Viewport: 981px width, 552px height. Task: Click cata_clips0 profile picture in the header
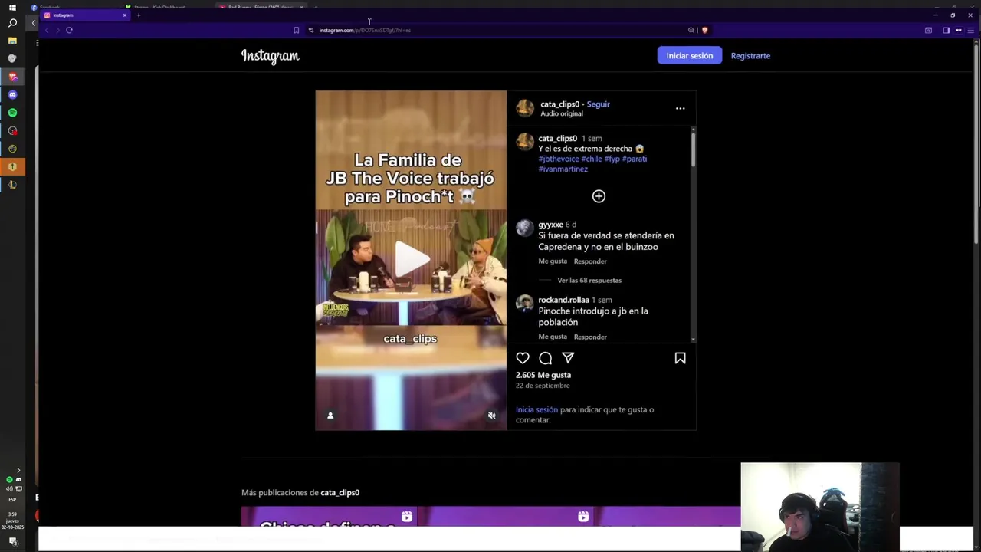point(525,108)
